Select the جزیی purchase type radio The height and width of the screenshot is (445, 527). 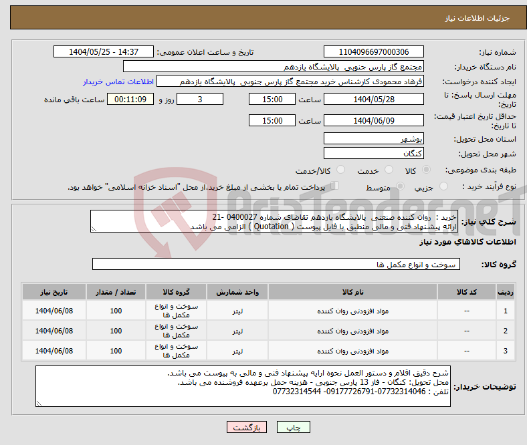443,186
